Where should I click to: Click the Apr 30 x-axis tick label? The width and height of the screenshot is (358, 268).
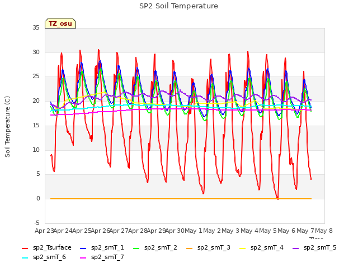(x=175, y=231)
